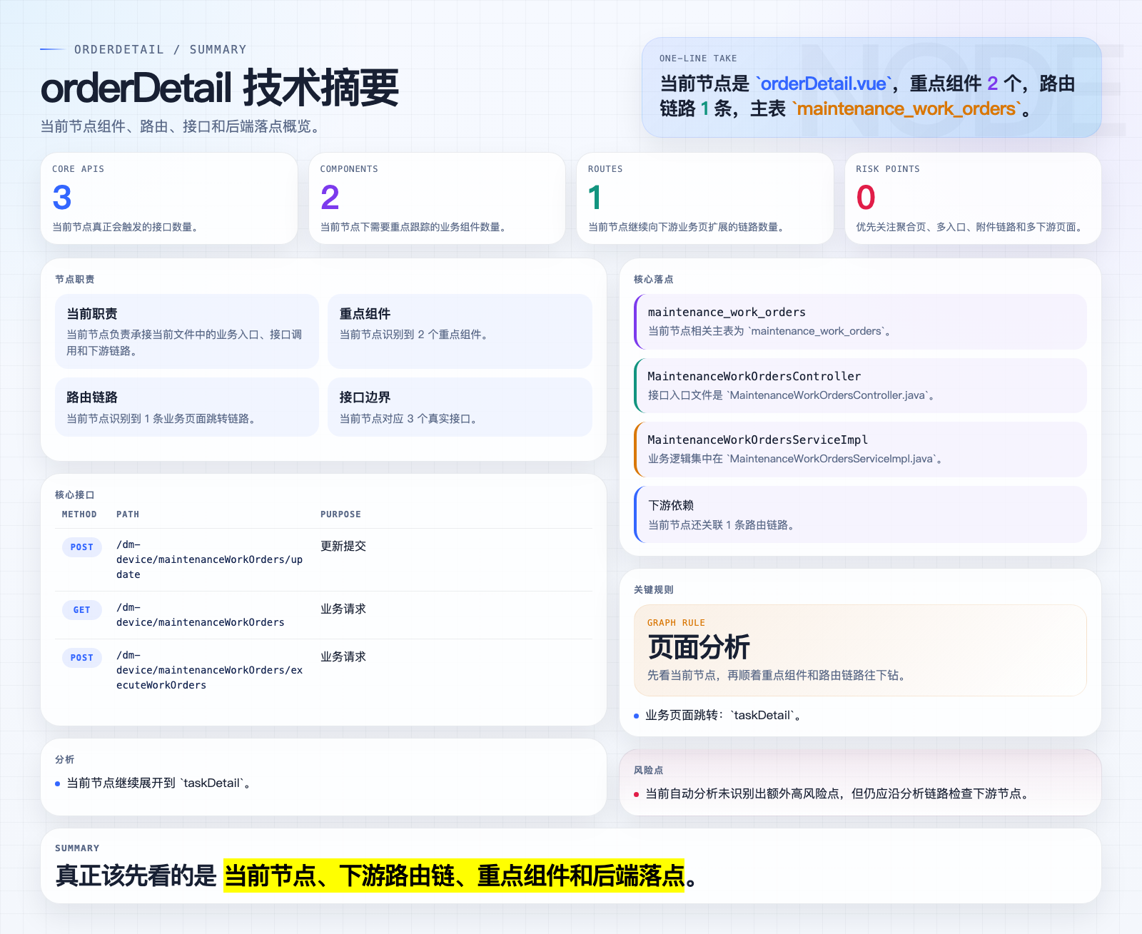Open the COMPONENTS card showing 2
The width and height of the screenshot is (1142, 934).
(x=437, y=198)
